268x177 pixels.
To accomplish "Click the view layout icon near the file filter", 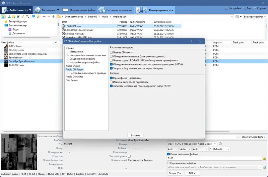I will click(237, 17).
